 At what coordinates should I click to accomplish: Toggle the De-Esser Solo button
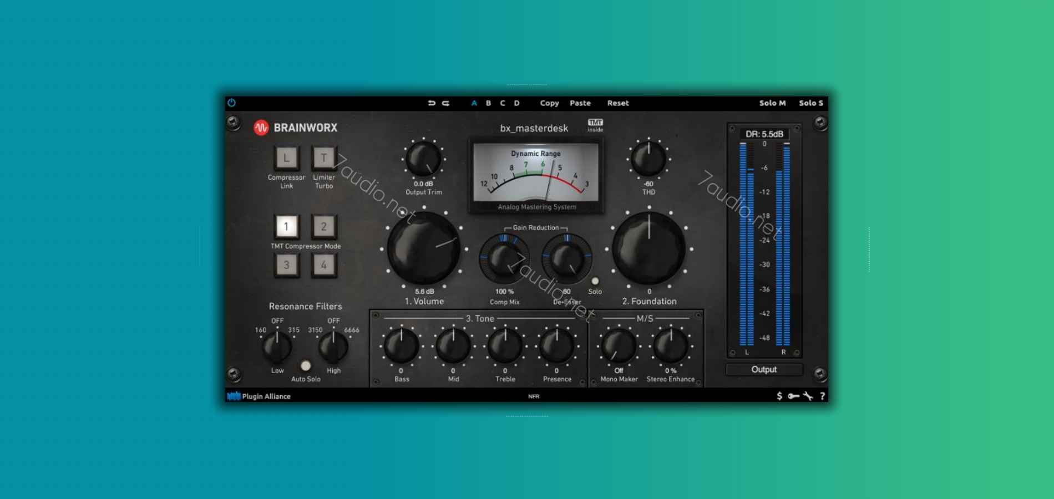tap(595, 281)
